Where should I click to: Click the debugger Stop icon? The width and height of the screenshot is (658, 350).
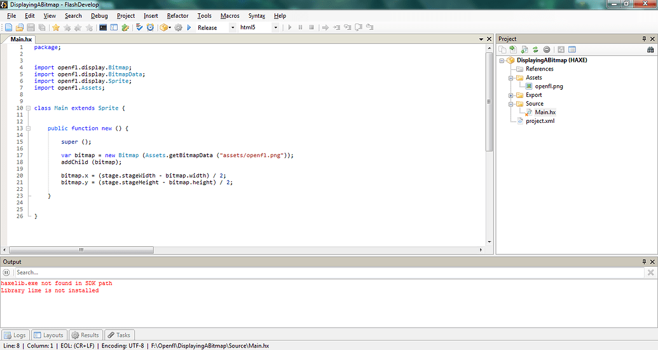pyautogui.click(x=312, y=27)
